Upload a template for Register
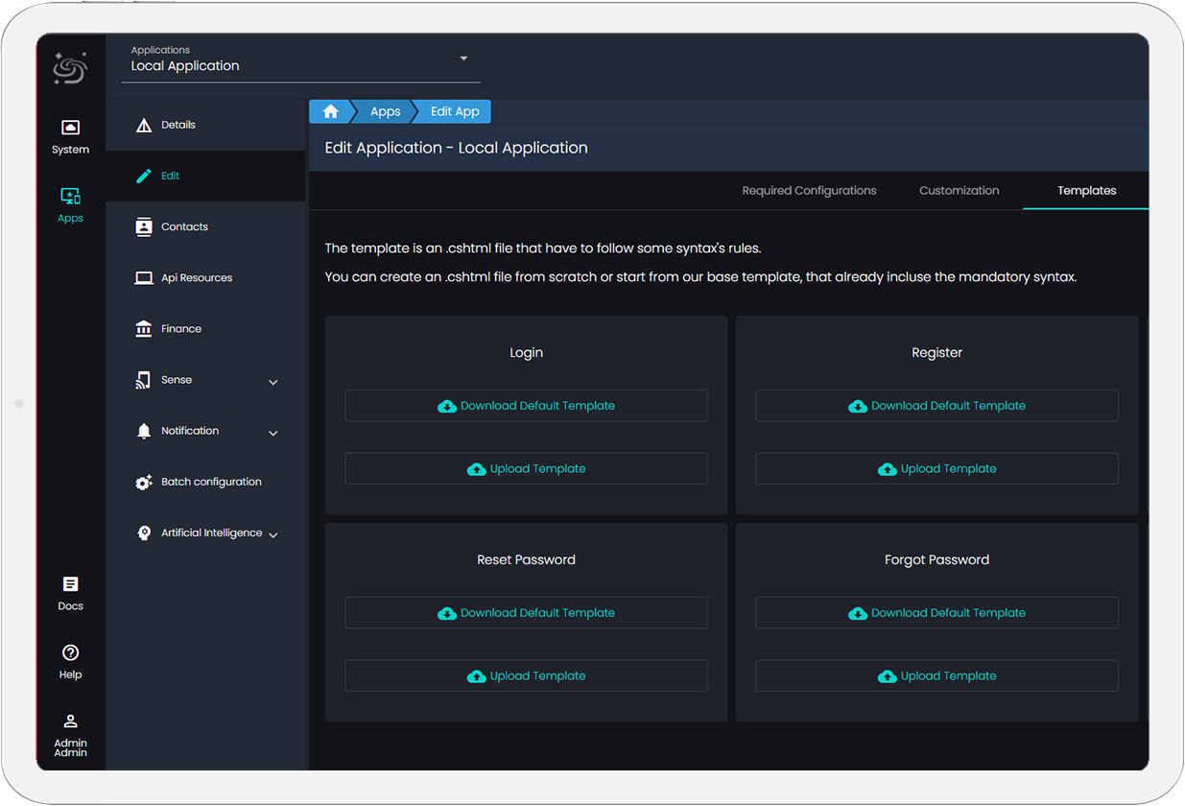1185x806 pixels. (x=936, y=469)
